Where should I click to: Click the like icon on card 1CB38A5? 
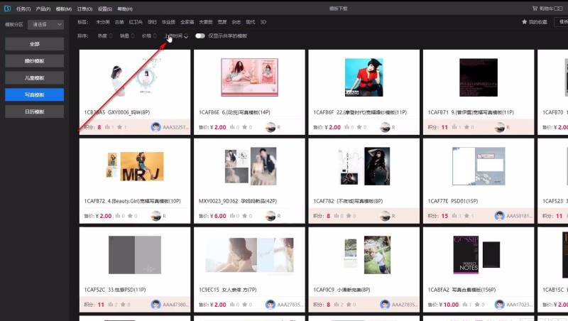107,127
